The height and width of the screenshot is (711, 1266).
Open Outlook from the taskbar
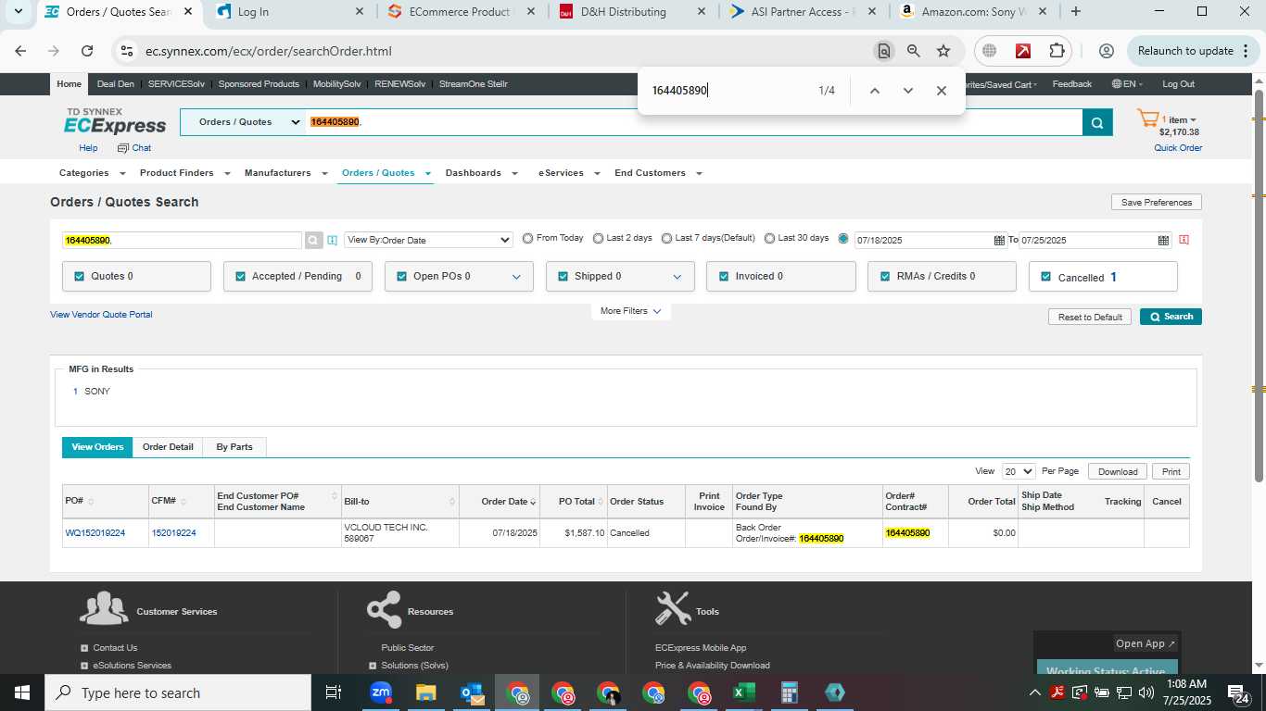[x=472, y=692]
